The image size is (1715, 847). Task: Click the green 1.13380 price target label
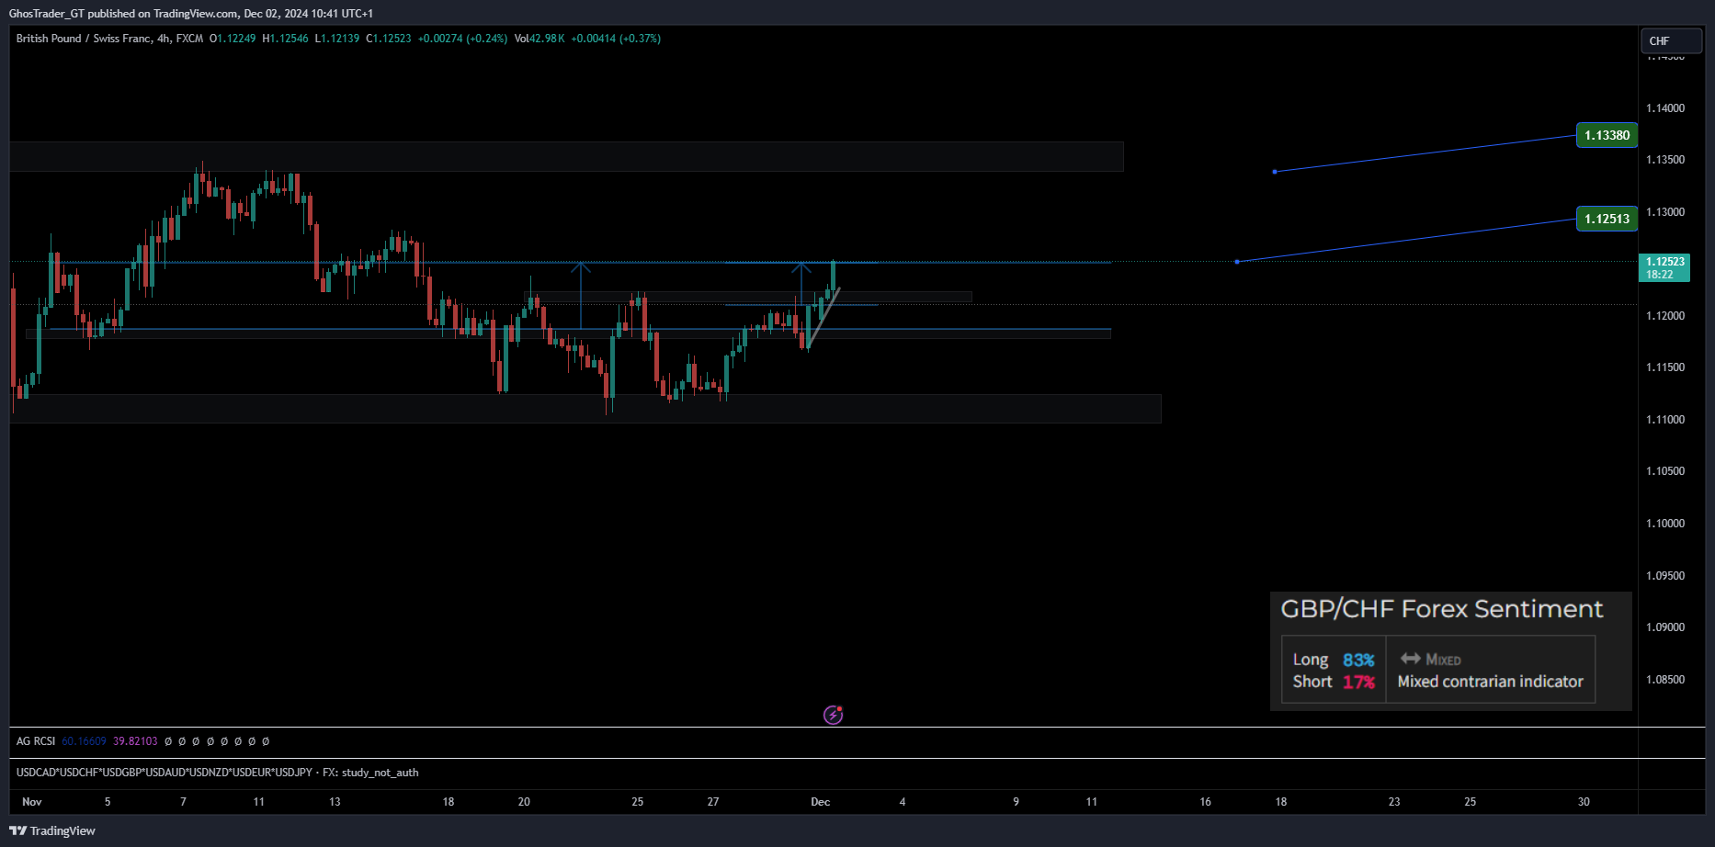(1607, 135)
